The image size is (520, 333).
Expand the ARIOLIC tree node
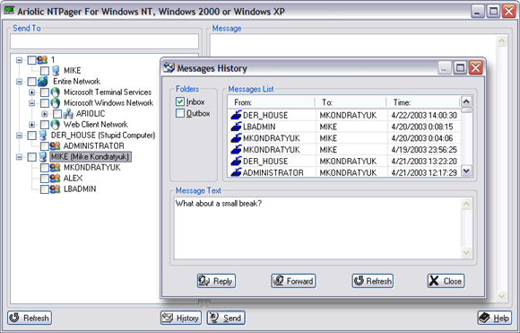45,114
